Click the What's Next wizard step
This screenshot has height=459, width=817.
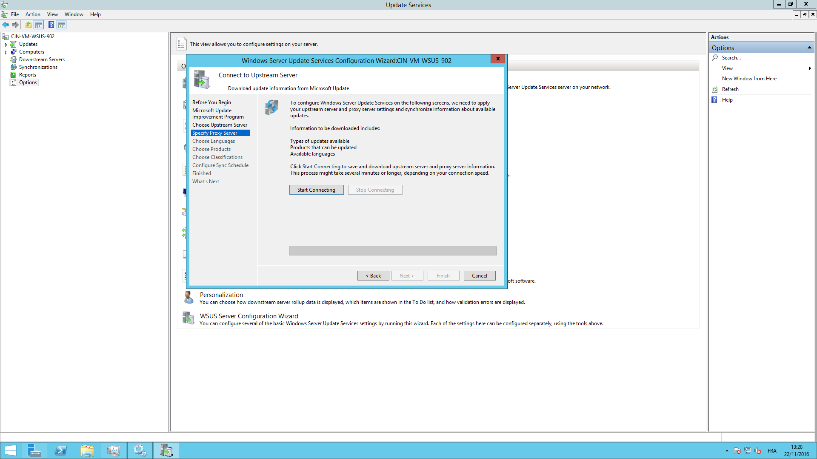tap(206, 181)
